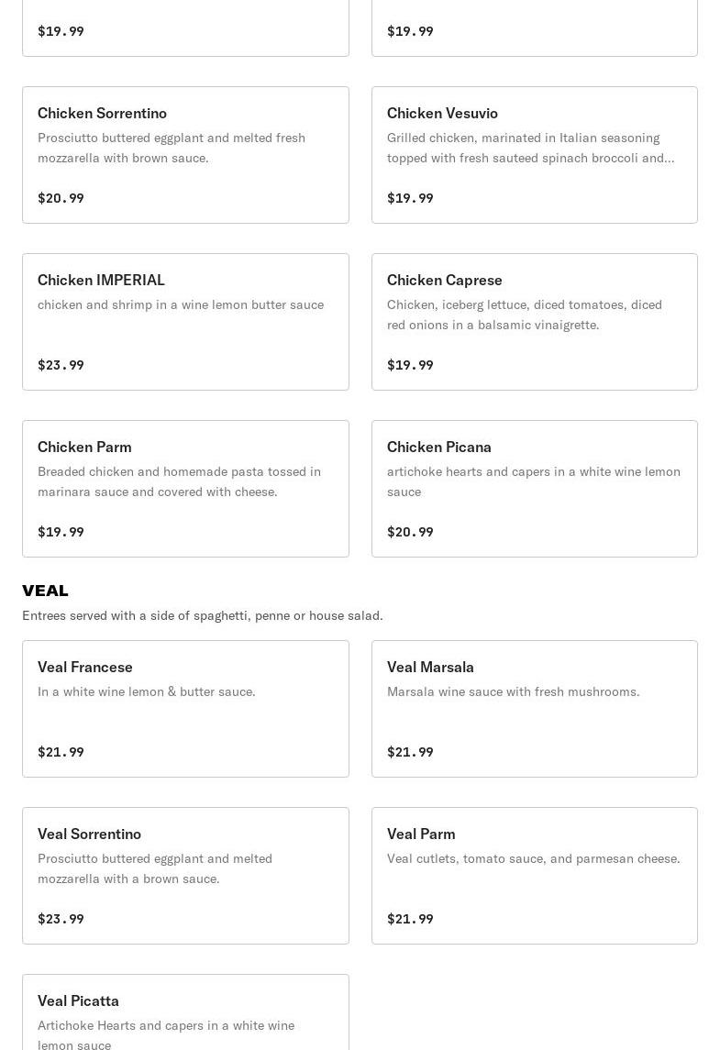Viewport: 720px width, 1050px height.
Task: Click the Veal Sorrentino $23.99 price
Action: [x=61, y=919]
